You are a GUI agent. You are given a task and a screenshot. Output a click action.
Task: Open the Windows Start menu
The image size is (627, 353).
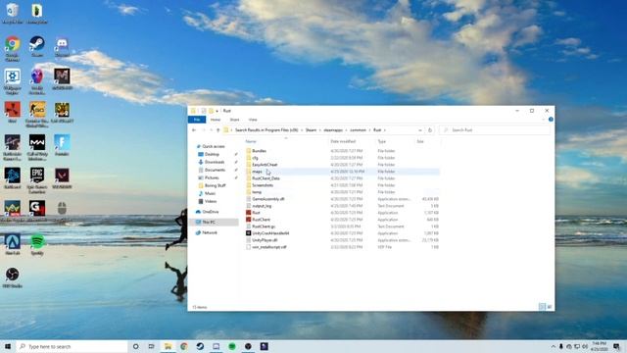click(x=8, y=346)
